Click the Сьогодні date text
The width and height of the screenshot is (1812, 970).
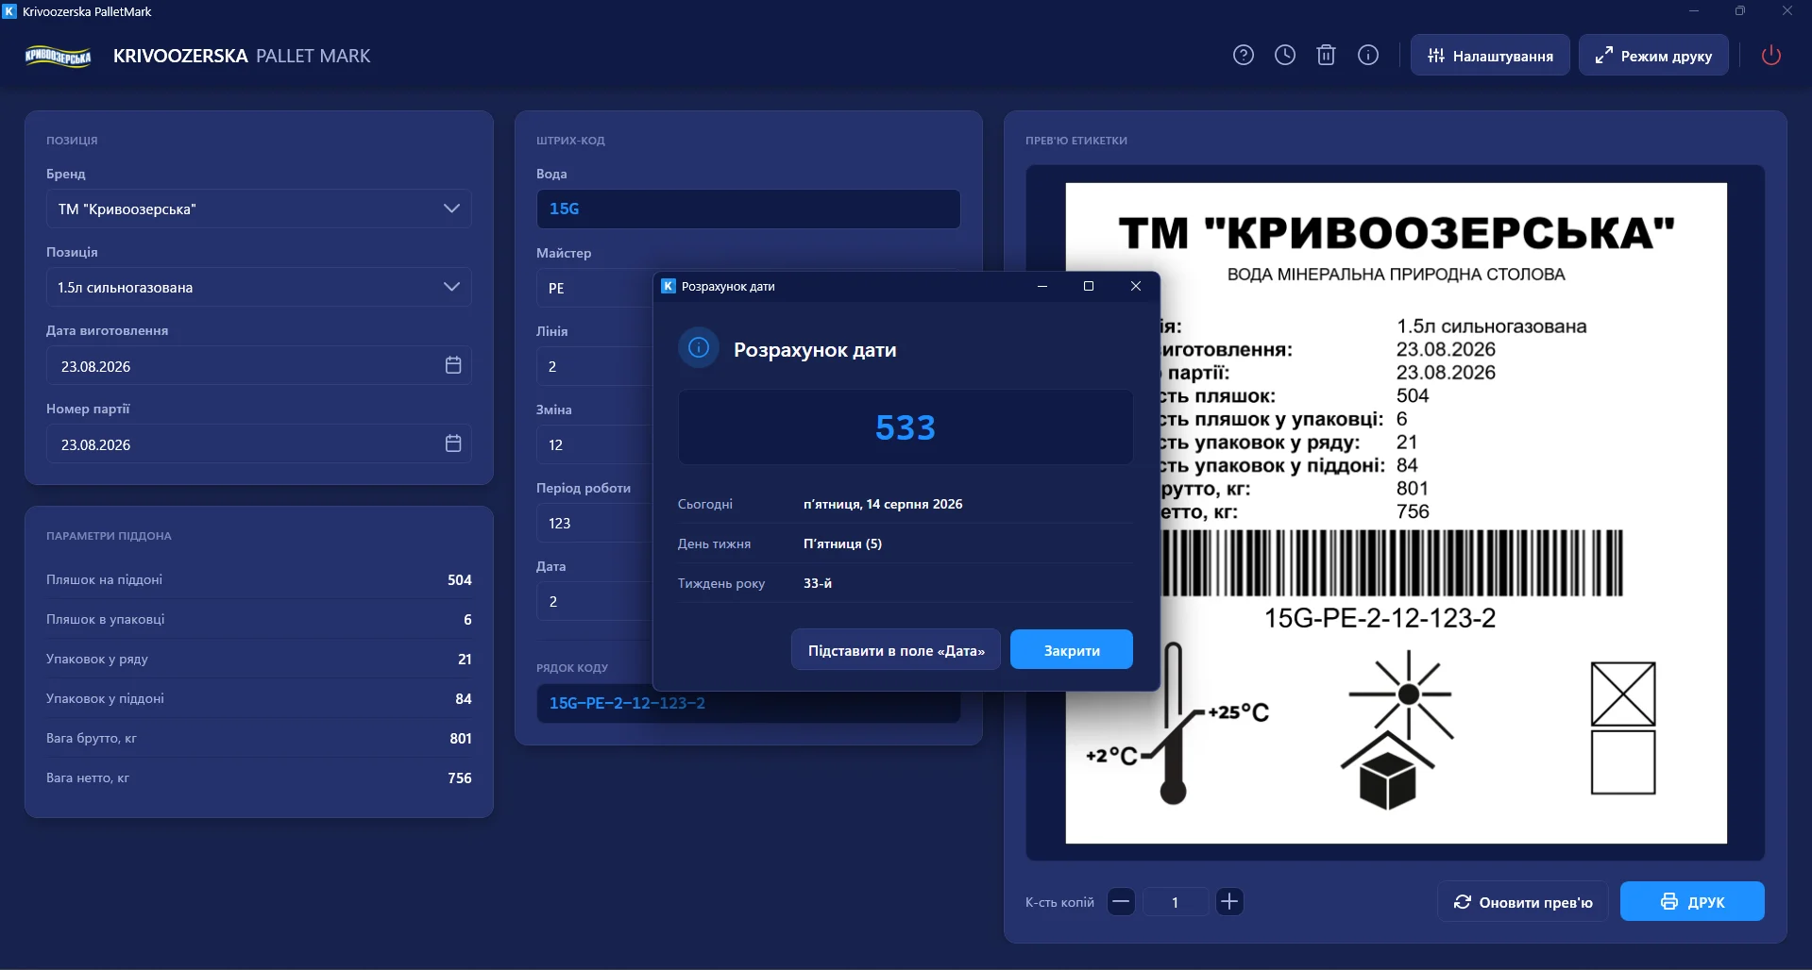[x=883, y=504]
